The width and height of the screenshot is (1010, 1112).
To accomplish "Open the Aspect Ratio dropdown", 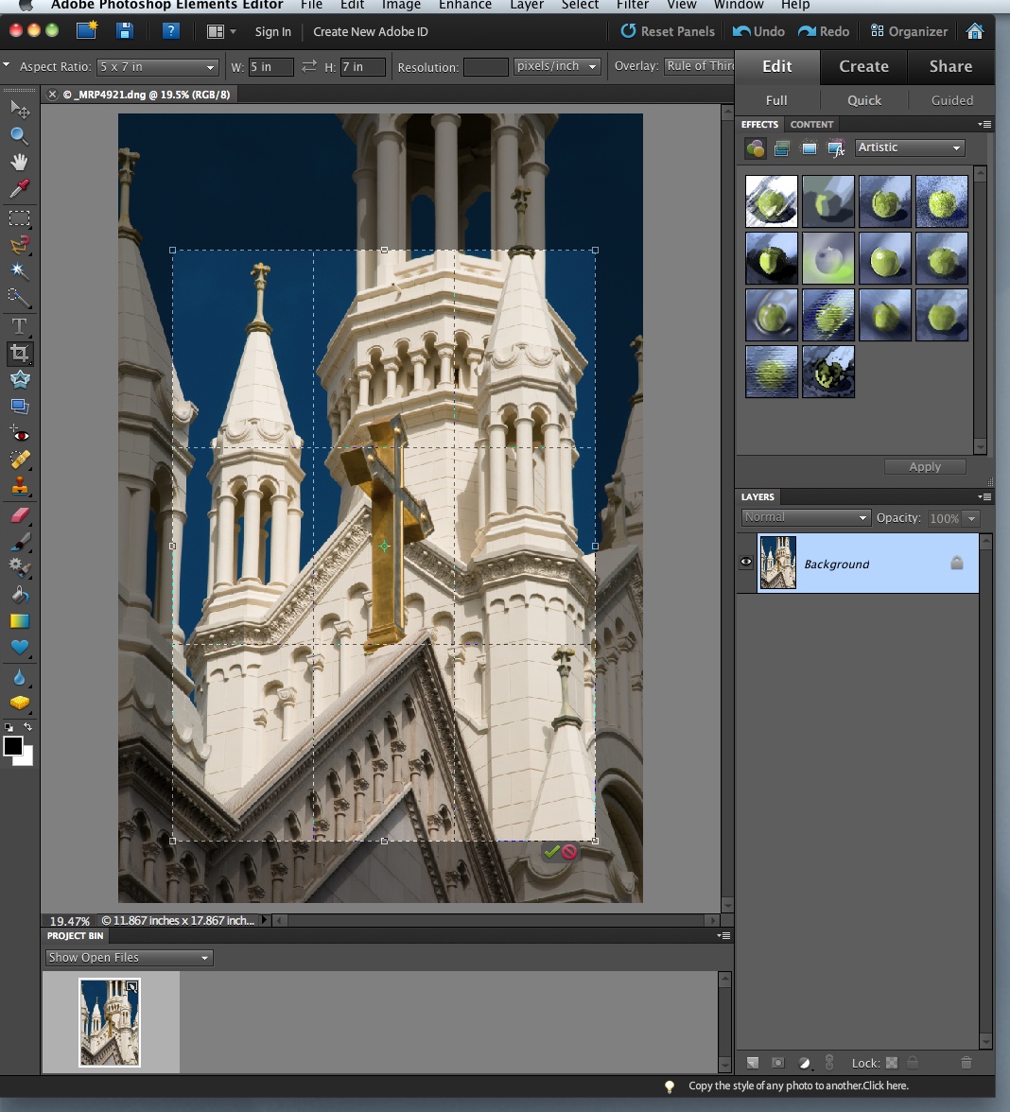I will tap(159, 67).
